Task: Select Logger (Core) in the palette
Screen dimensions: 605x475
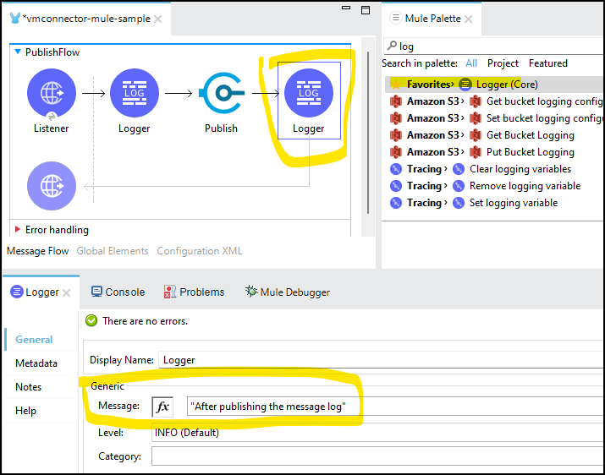Action: [x=494, y=85]
